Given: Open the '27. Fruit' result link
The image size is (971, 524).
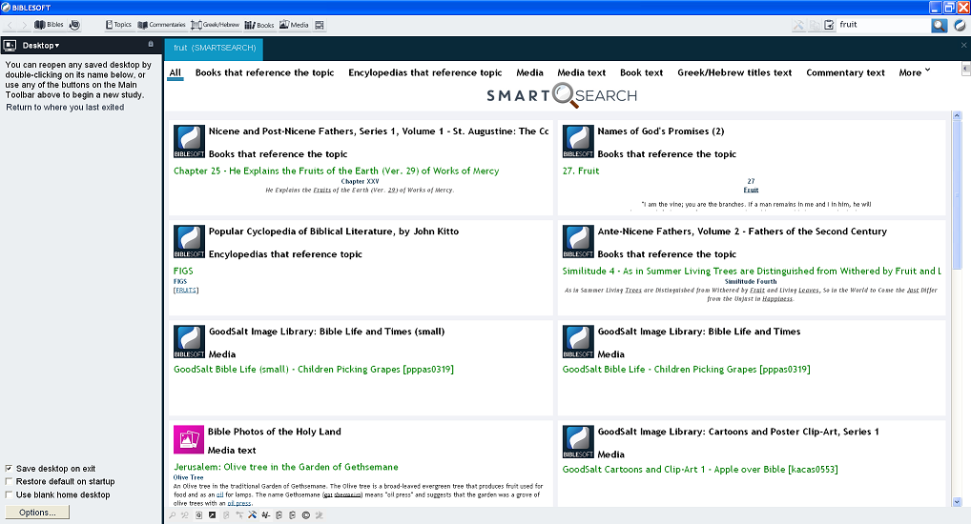Looking at the screenshot, I should click(581, 171).
